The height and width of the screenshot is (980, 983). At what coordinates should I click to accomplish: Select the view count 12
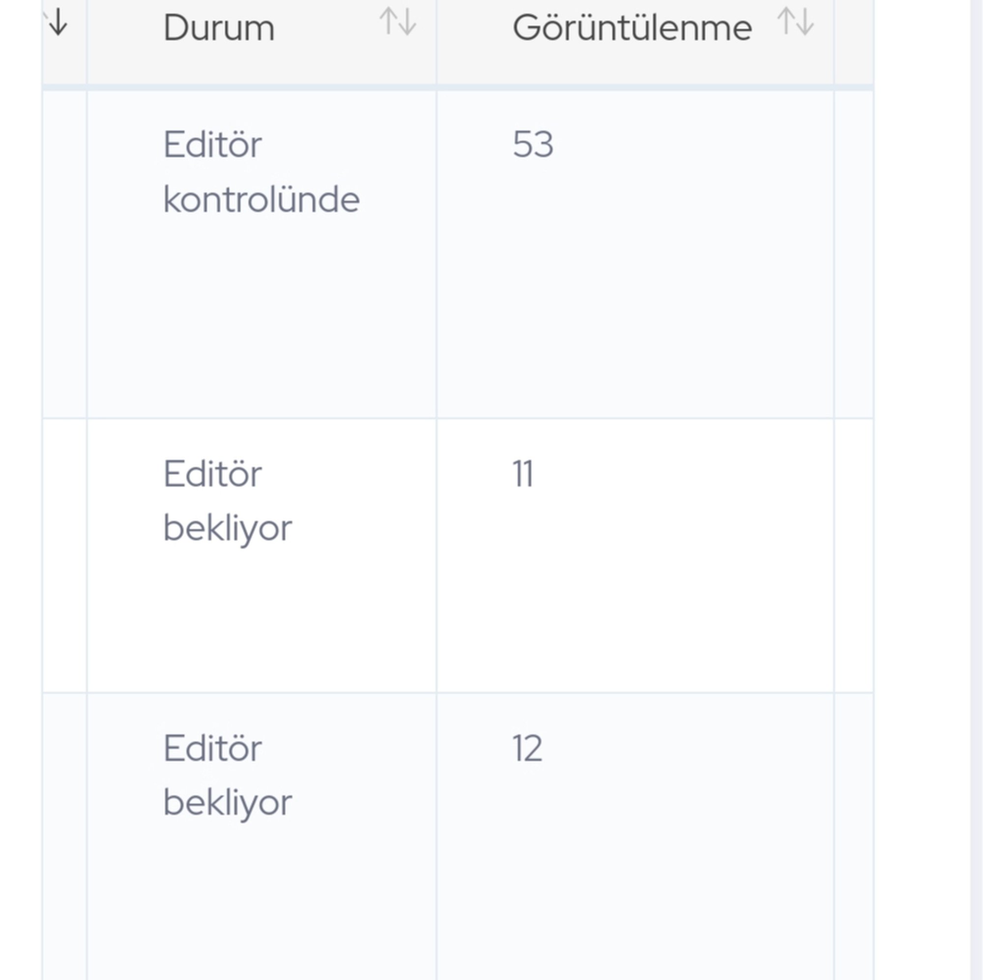(x=527, y=749)
